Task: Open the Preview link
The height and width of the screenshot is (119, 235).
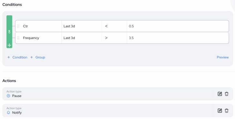Action: pyautogui.click(x=222, y=57)
